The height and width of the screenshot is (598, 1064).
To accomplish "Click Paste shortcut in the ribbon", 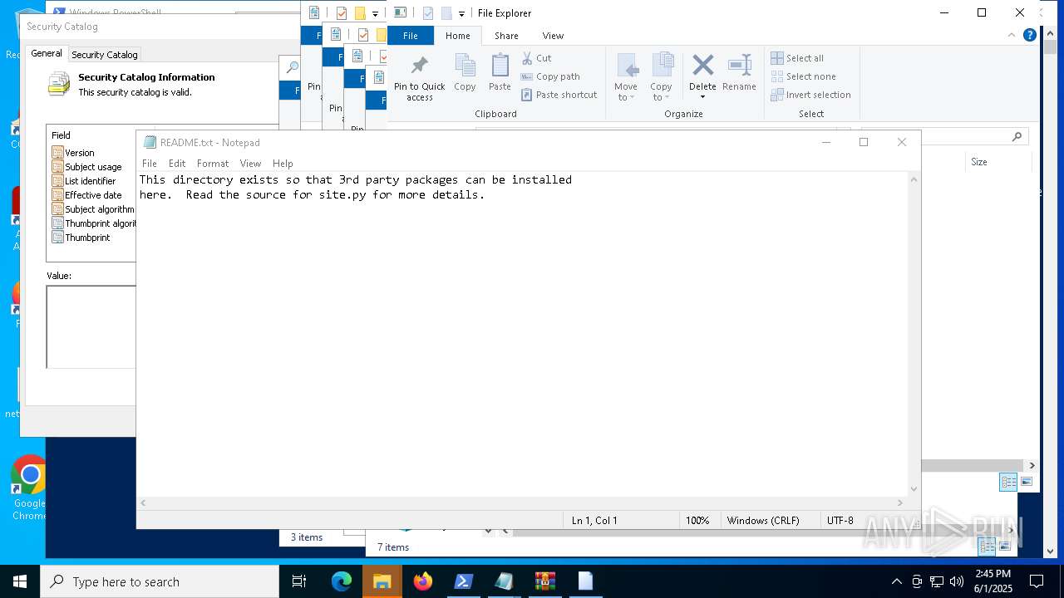I will (559, 95).
